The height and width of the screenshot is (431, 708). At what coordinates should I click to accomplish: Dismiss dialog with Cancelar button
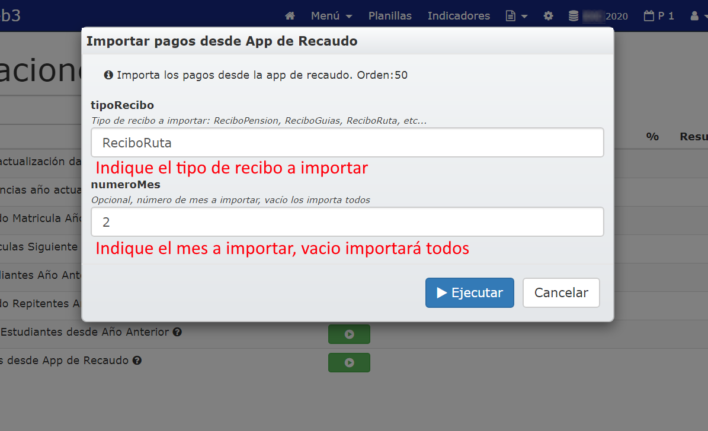tap(561, 292)
